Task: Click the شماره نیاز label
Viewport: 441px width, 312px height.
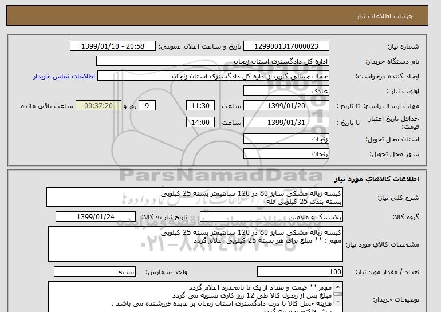Action: (x=404, y=46)
